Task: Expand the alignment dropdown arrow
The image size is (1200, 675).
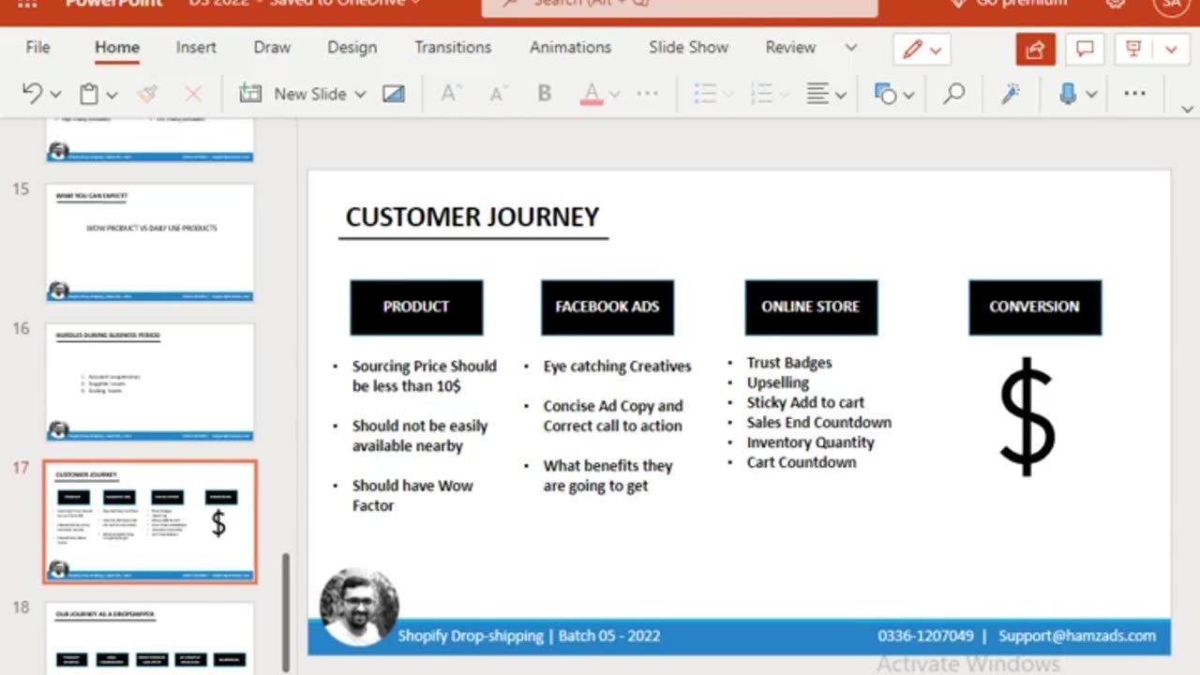Action: pyautogui.click(x=841, y=95)
